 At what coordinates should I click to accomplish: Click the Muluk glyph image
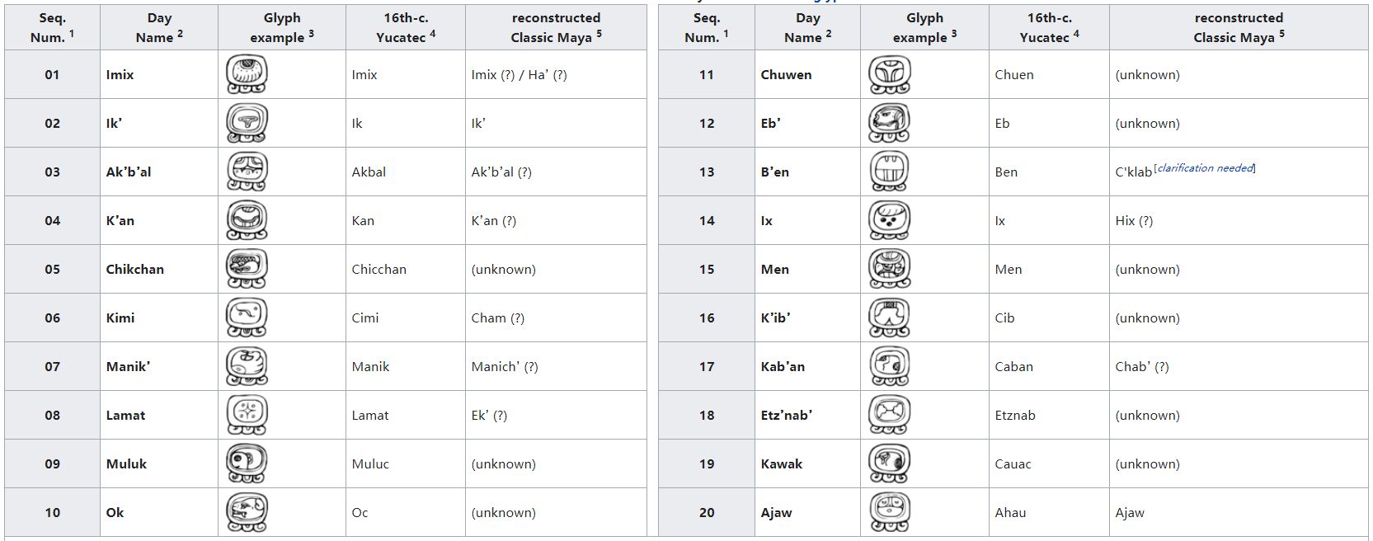[x=247, y=464]
